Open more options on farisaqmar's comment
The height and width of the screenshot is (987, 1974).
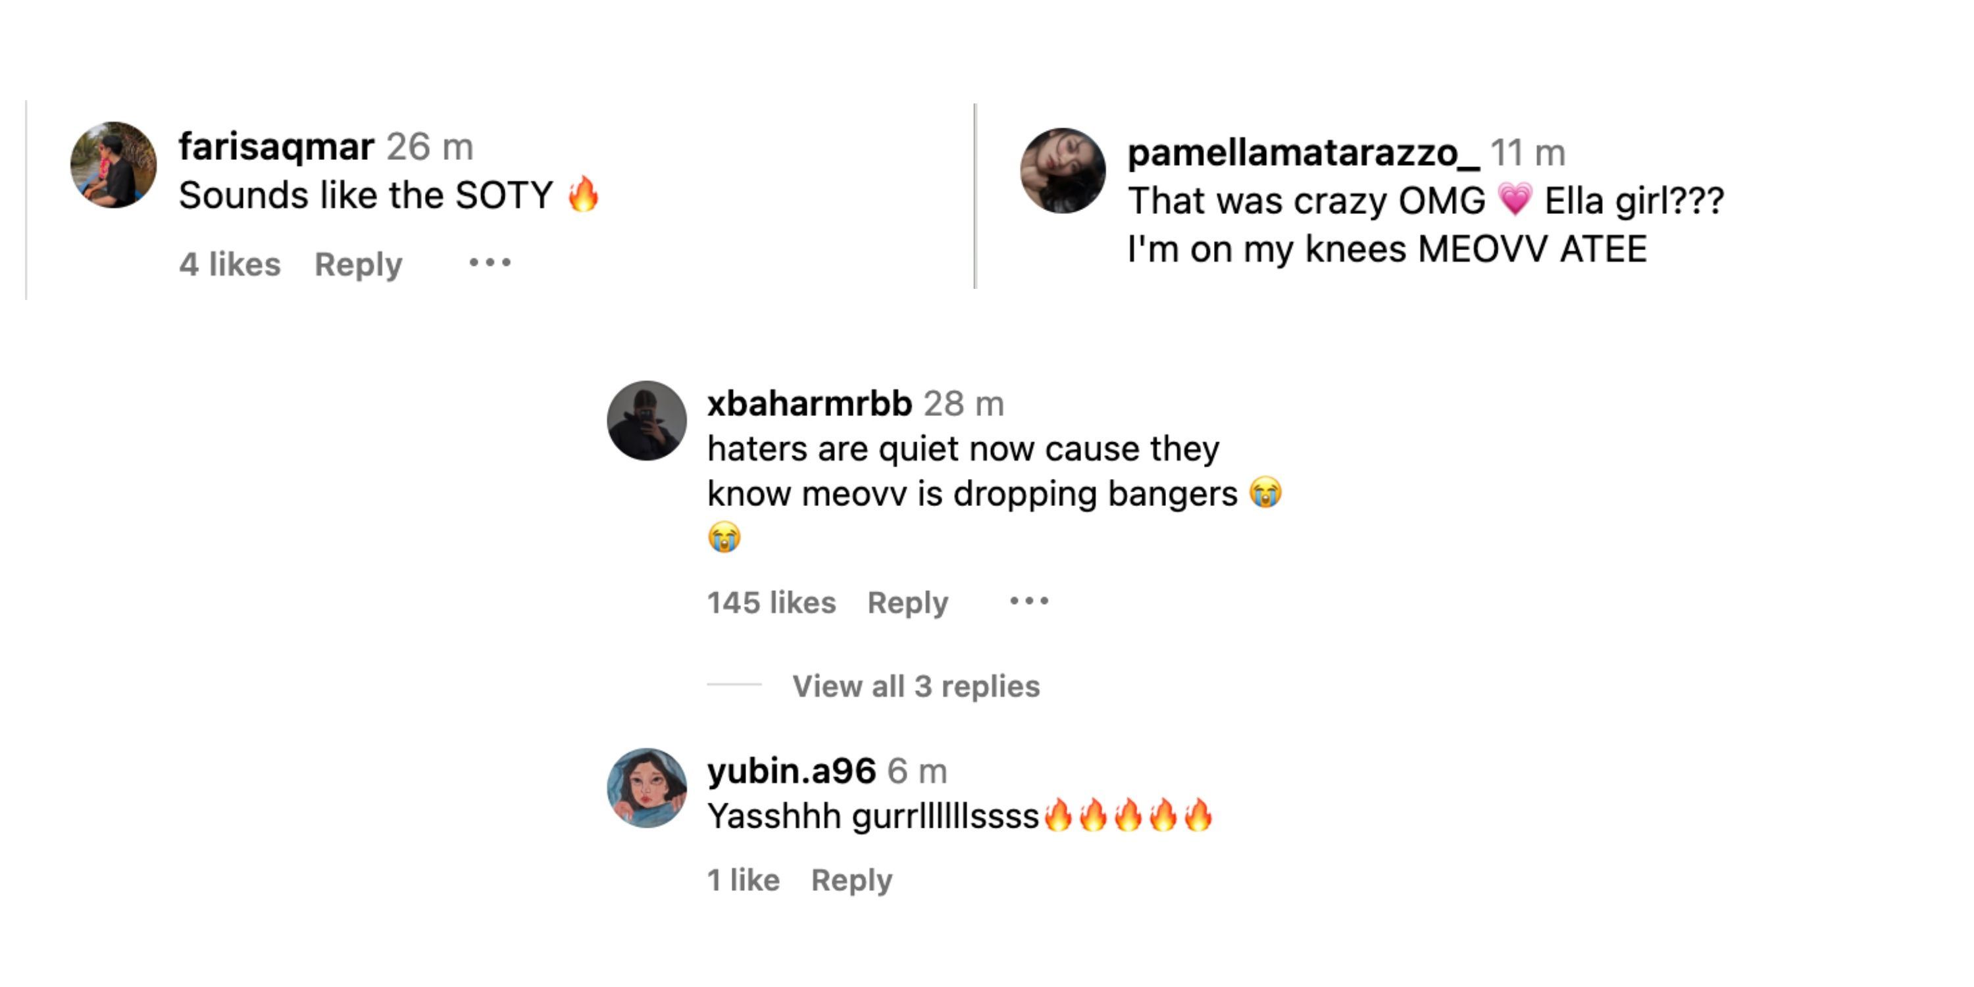pos(490,263)
